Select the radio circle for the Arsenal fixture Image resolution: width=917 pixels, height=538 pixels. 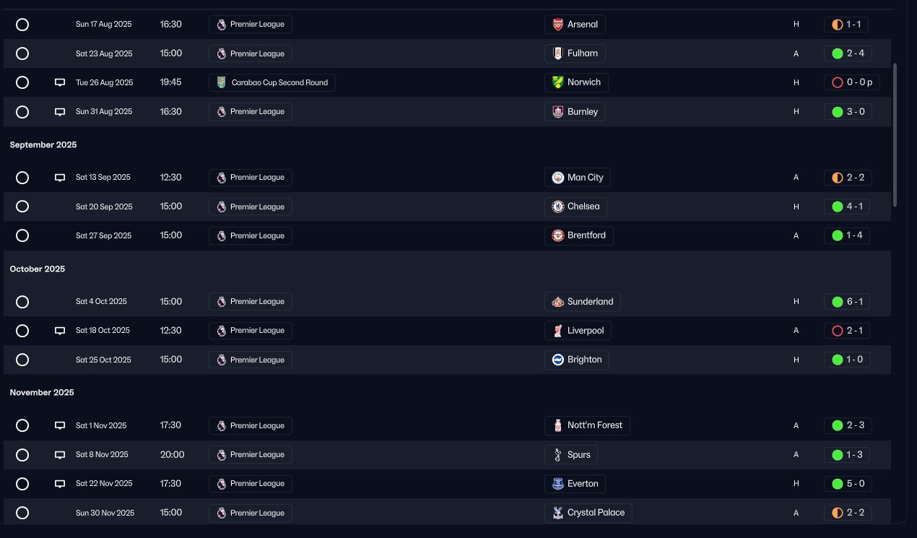coord(22,25)
